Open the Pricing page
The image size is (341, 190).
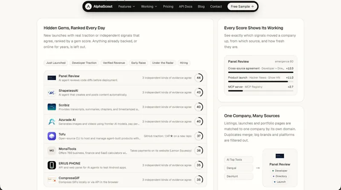tap(168, 6)
